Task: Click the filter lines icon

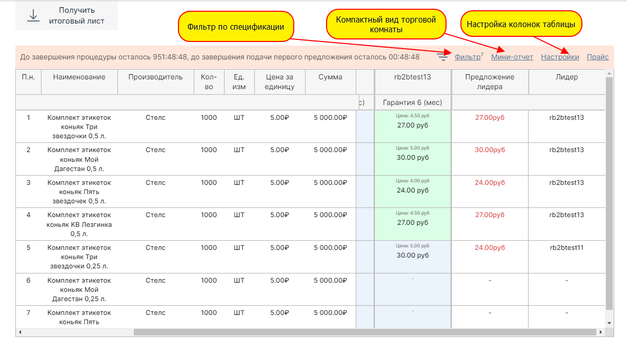Action: pyautogui.click(x=442, y=57)
